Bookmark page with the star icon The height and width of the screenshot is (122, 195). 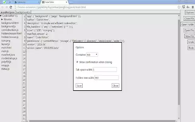179,7
